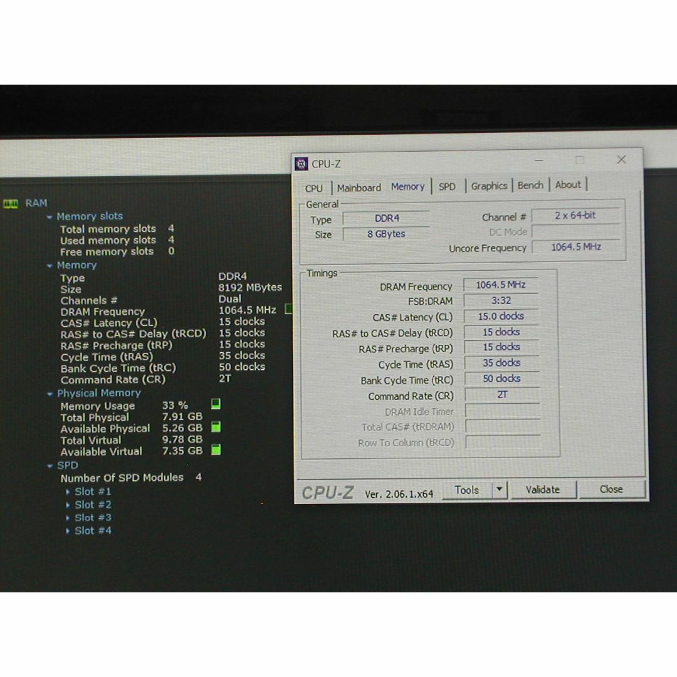Collapse the Physical Memory section
Screen dimensions: 677x677
tap(50, 394)
